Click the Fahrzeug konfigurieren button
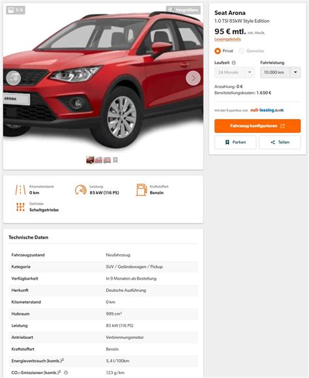The image size is (309, 378). pyautogui.click(x=257, y=126)
